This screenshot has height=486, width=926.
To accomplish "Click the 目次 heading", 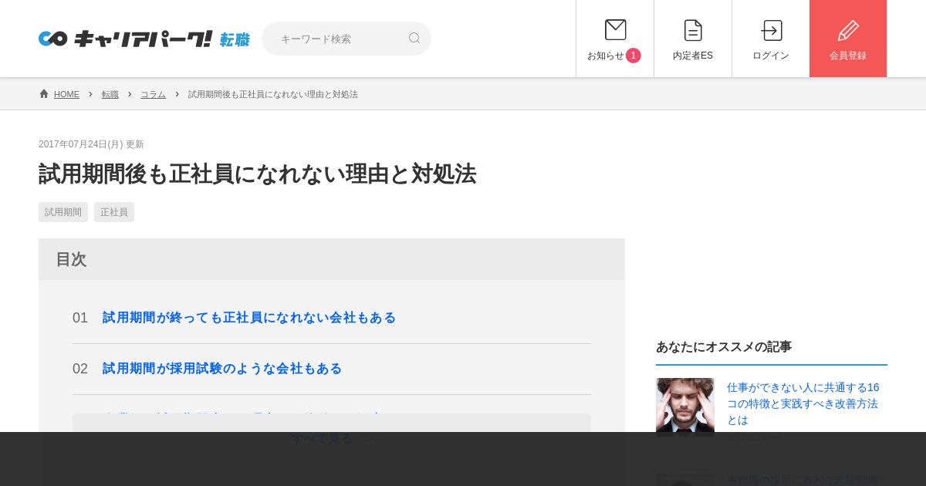I will 71,259.
